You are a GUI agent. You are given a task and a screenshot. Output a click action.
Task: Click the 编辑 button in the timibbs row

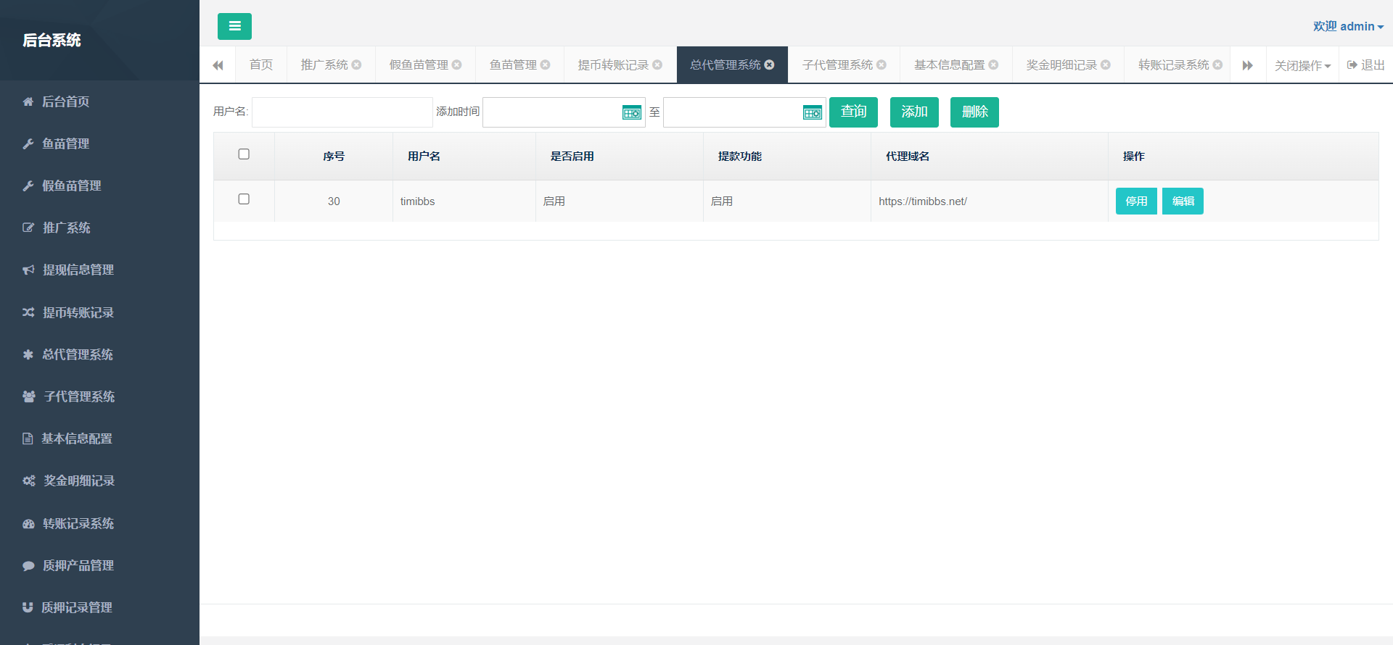pyautogui.click(x=1183, y=201)
